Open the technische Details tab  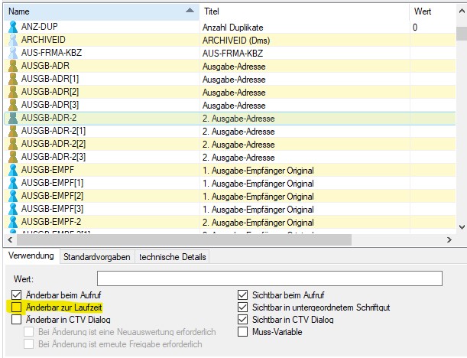pos(171,257)
